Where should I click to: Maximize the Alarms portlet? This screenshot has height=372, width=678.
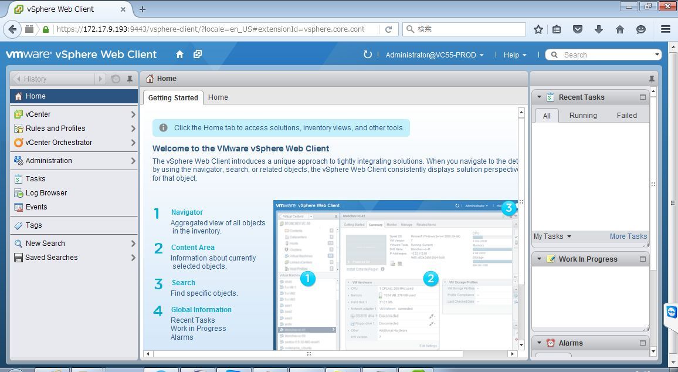pos(643,343)
